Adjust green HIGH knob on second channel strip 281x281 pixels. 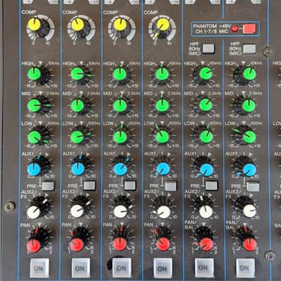coord(77,74)
